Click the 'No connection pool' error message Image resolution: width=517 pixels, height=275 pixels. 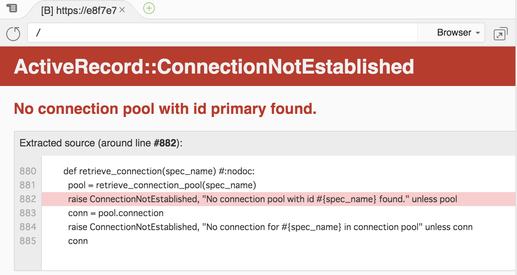point(165,109)
